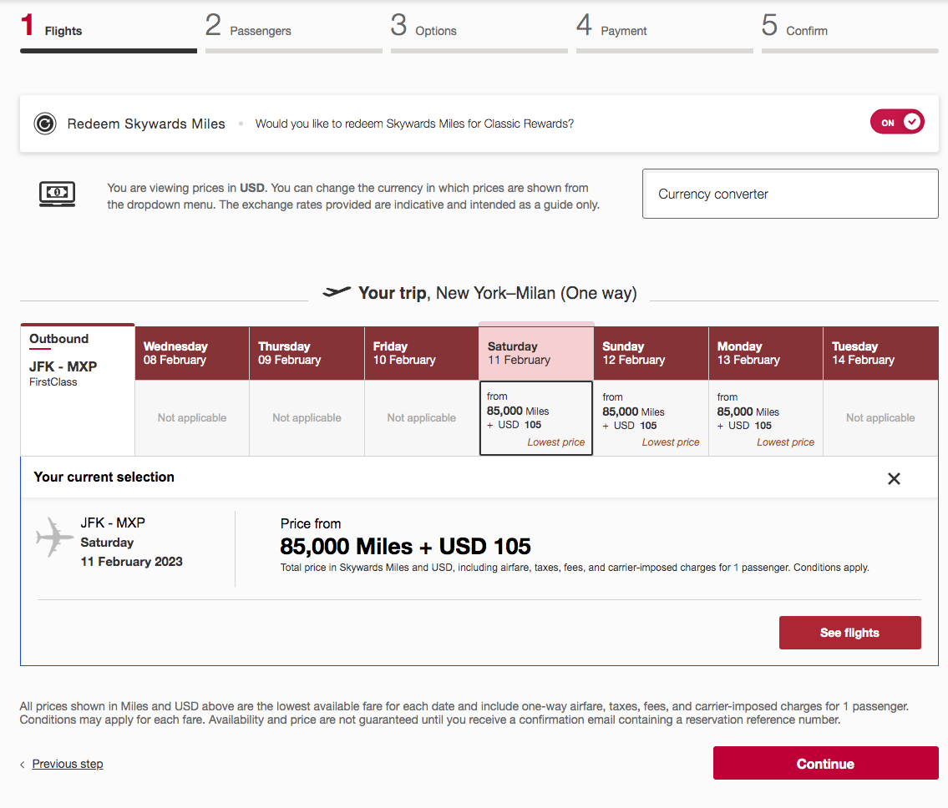Choose Monday 13 February fare

765,418
